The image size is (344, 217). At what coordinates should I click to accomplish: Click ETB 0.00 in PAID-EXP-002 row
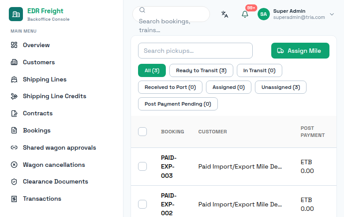307,204
